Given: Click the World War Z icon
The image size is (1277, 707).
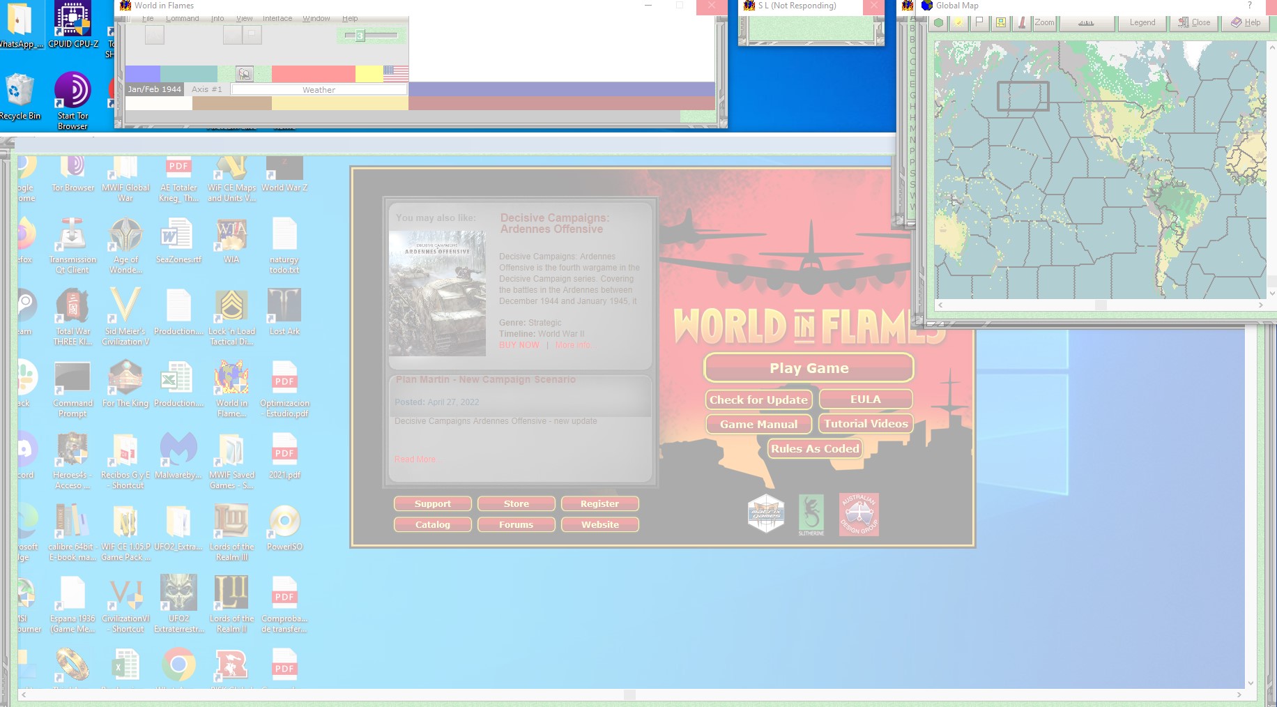Looking at the screenshot, I should 284,174.
